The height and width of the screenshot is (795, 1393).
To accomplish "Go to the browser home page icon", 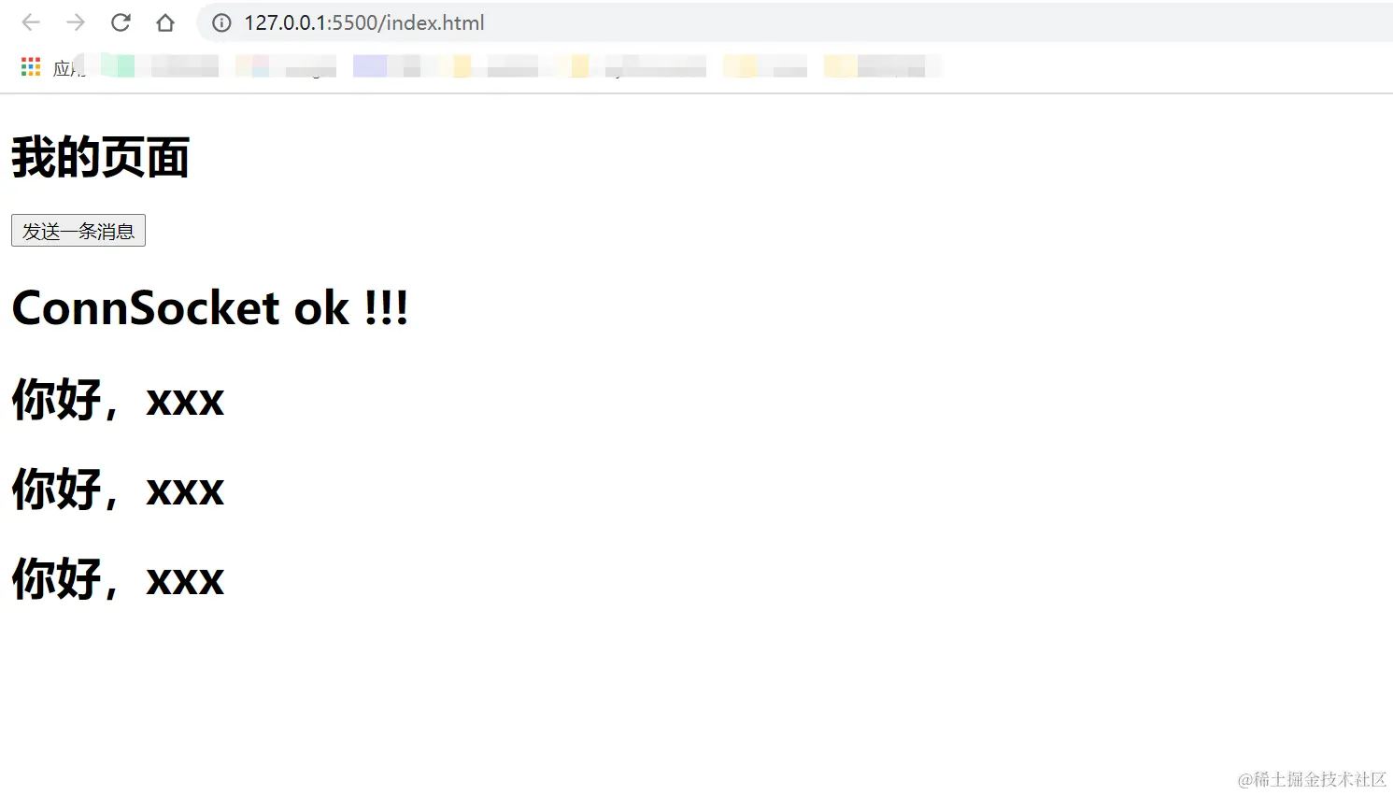I will coord(165,22).
